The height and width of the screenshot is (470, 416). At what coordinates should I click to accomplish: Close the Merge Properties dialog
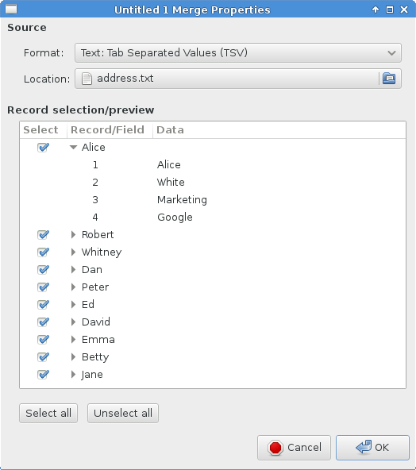click(404, 10)
